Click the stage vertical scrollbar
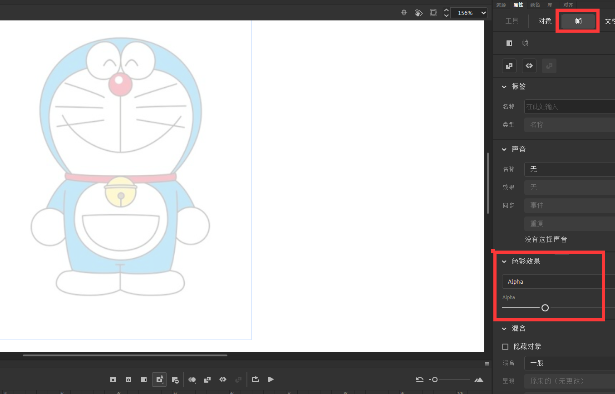The height and width of the screenshot is (394, 615). [x=488, y=183]
